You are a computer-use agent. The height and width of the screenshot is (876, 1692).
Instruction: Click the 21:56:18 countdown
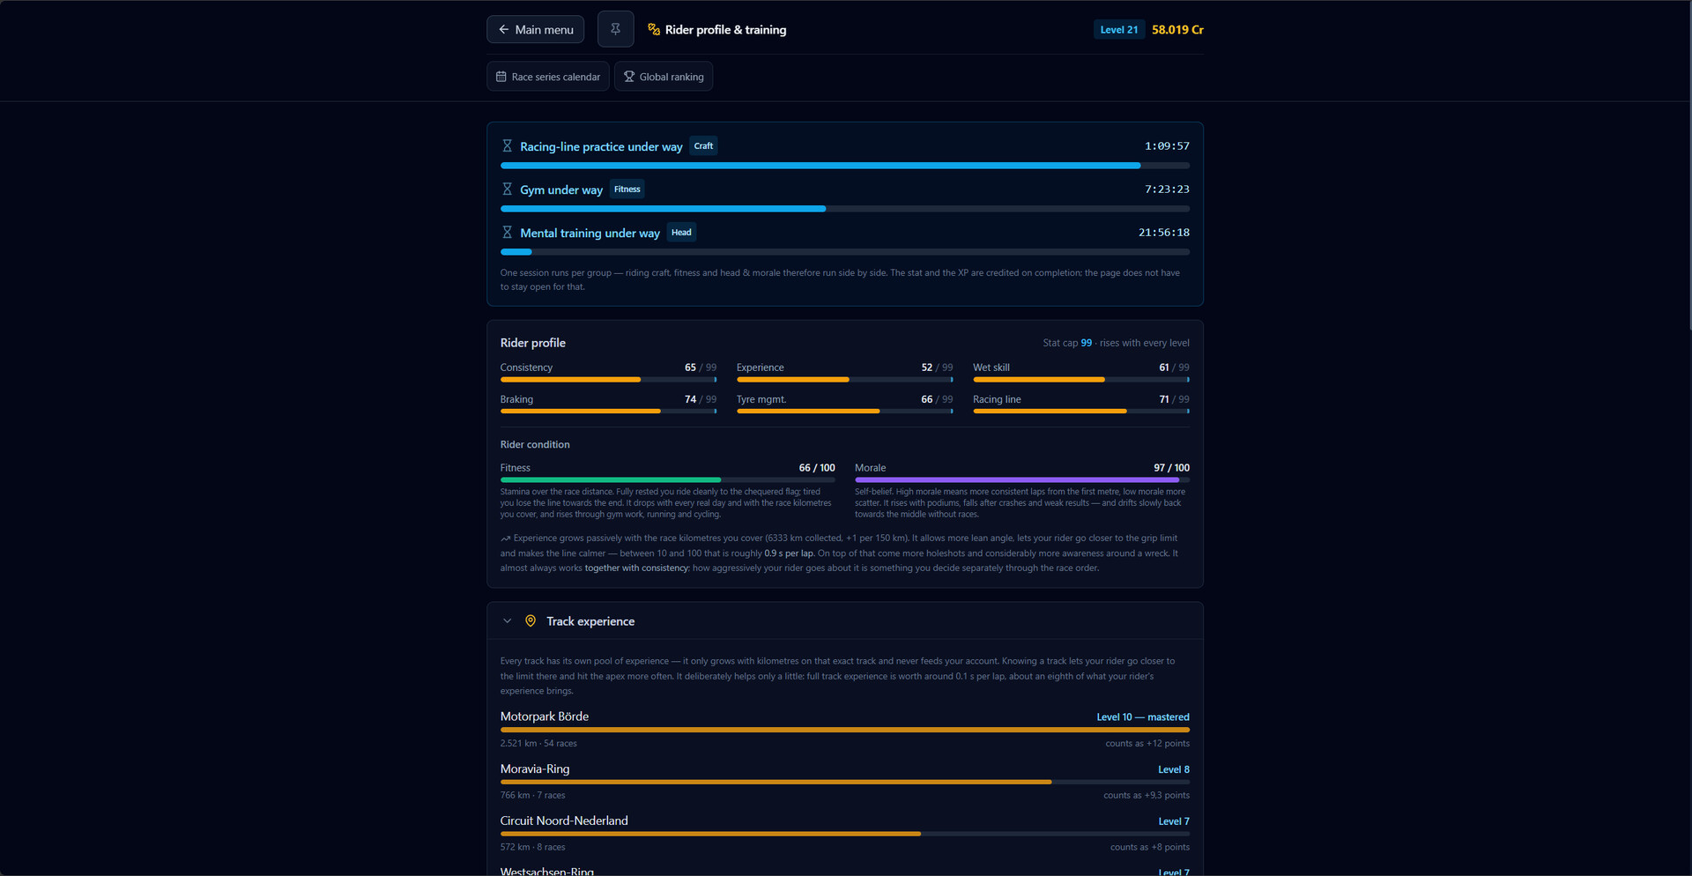tap(1164, 233)
